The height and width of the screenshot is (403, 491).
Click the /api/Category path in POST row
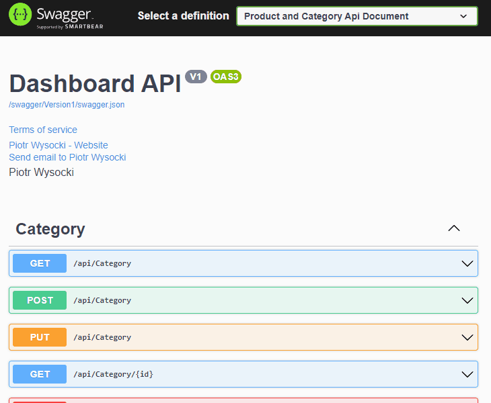point(102,300)
